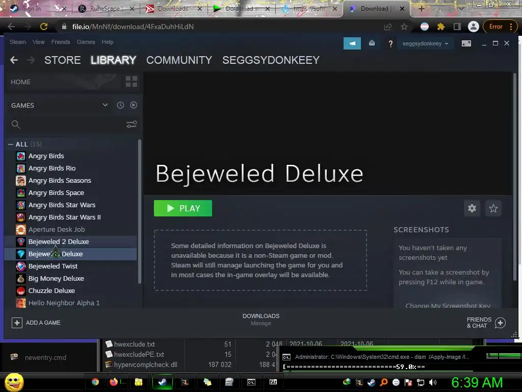Open the Friends menu
Viewport: 522px width, 392px height.
(x=61, y=42)
